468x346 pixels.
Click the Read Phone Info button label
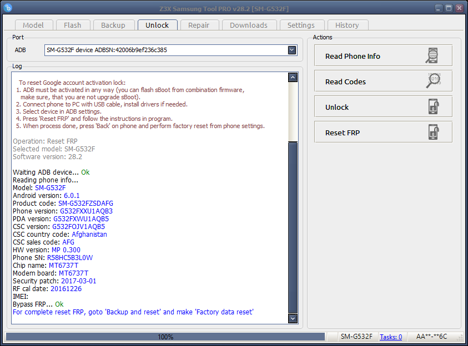pos(353,57)
